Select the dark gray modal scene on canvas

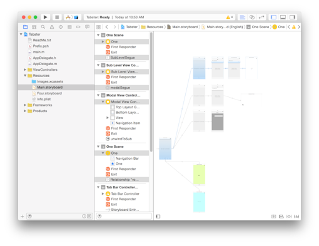[218, 121]
